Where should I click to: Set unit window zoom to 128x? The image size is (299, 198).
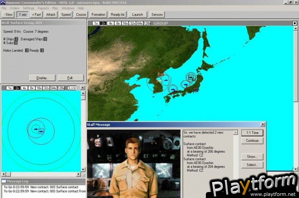(61, 88)
